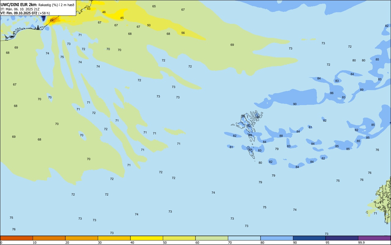Click the legend tick label "0"
Viewport: 391px width, 245px height.
click(1, 243)
